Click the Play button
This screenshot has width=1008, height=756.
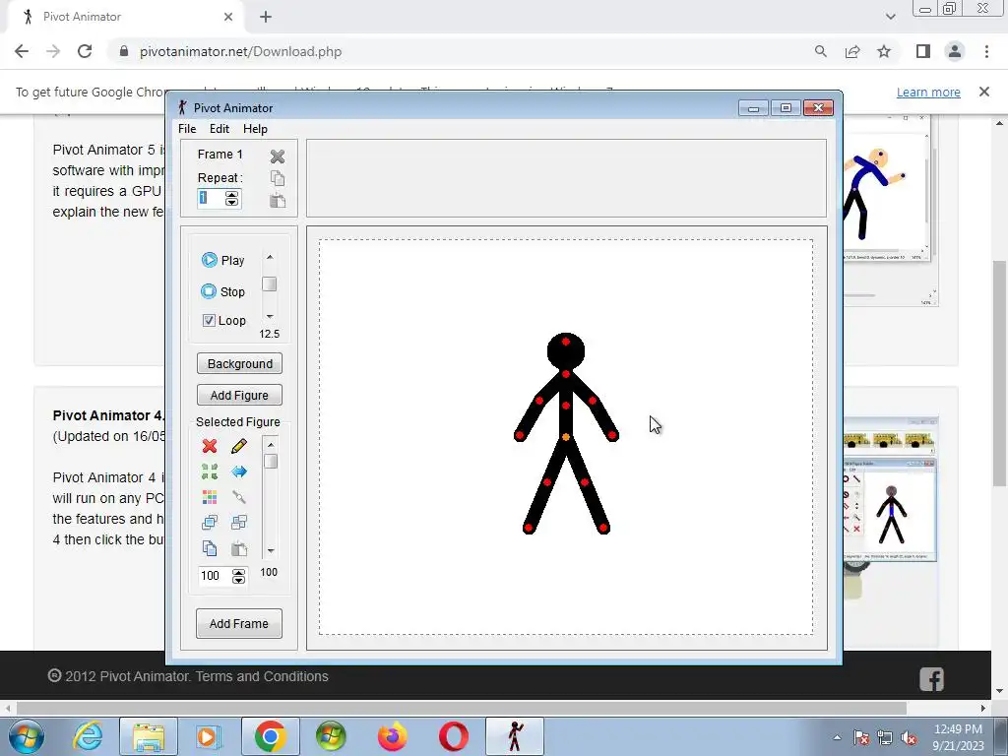click(223, 260)
